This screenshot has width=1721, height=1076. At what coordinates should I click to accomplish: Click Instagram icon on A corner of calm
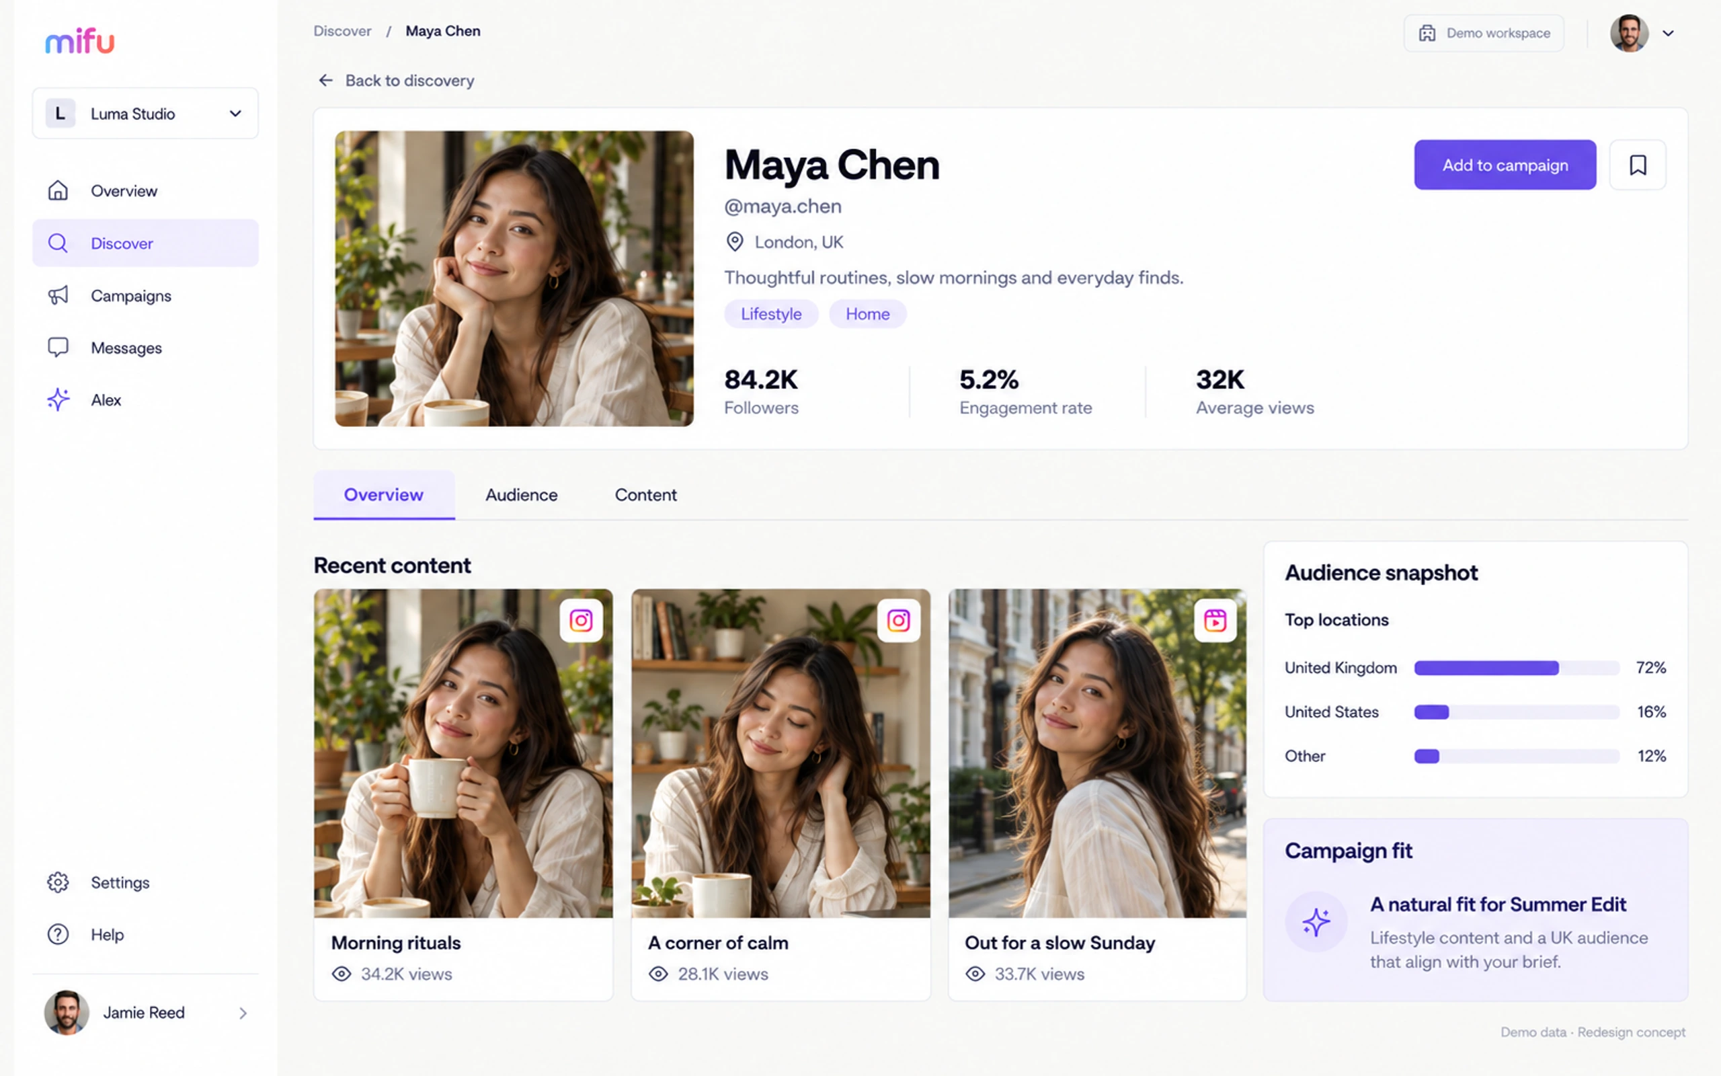(x=898, y=621)
